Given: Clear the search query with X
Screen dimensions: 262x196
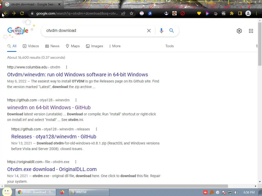Looking at the screenshot, I should tap(149, 31).
